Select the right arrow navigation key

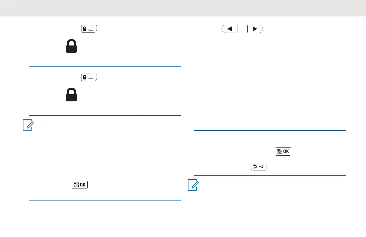(255, 29)
